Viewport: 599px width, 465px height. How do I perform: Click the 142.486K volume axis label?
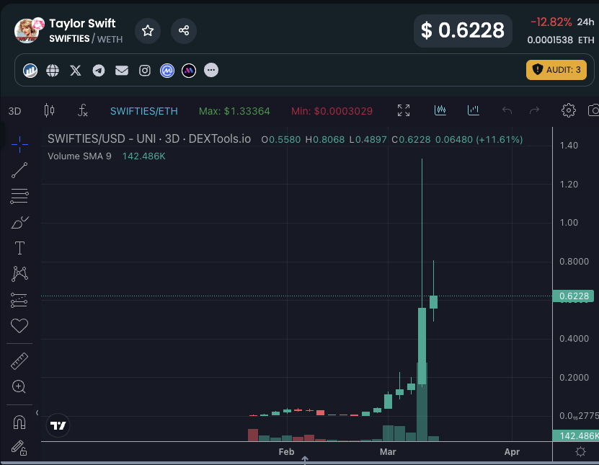(x=576, y=436)
